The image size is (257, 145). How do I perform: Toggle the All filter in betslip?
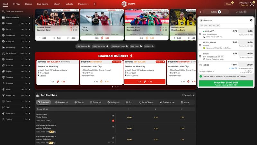click(201, 26)
